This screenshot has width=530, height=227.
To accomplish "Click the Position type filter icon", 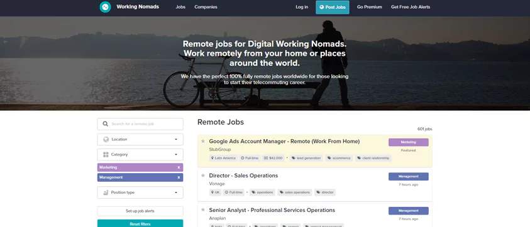I will (x=106, y=193).
